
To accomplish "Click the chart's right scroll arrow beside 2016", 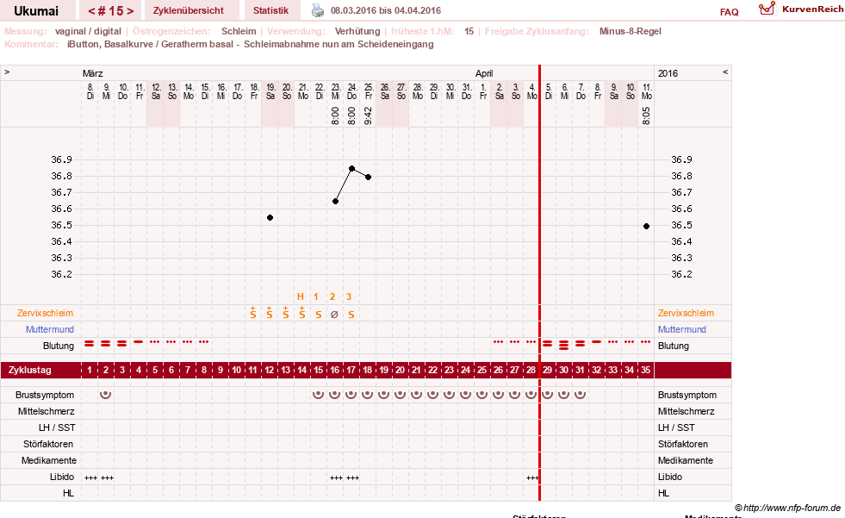I will click(725, 72).
